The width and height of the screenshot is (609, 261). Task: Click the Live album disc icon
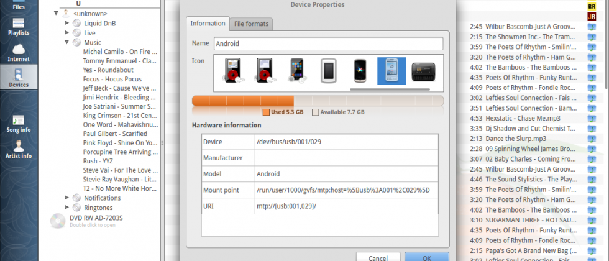[77, 33]
